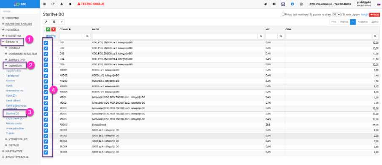The width and height of the screenshot is (382, 165).
Task: Click the FILTRI link
Action: click(51, 36)
